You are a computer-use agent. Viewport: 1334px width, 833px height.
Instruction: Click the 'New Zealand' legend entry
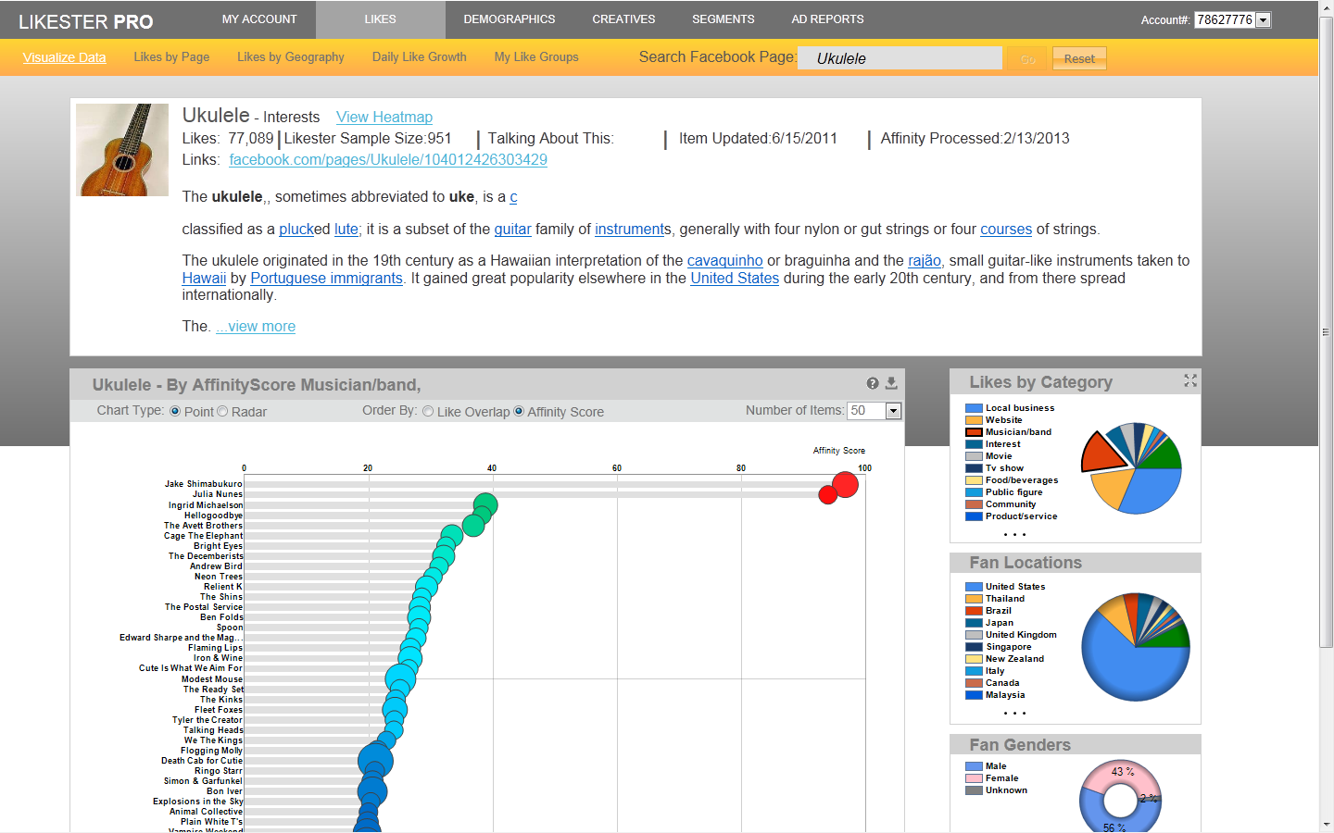tap(1014, 659)
